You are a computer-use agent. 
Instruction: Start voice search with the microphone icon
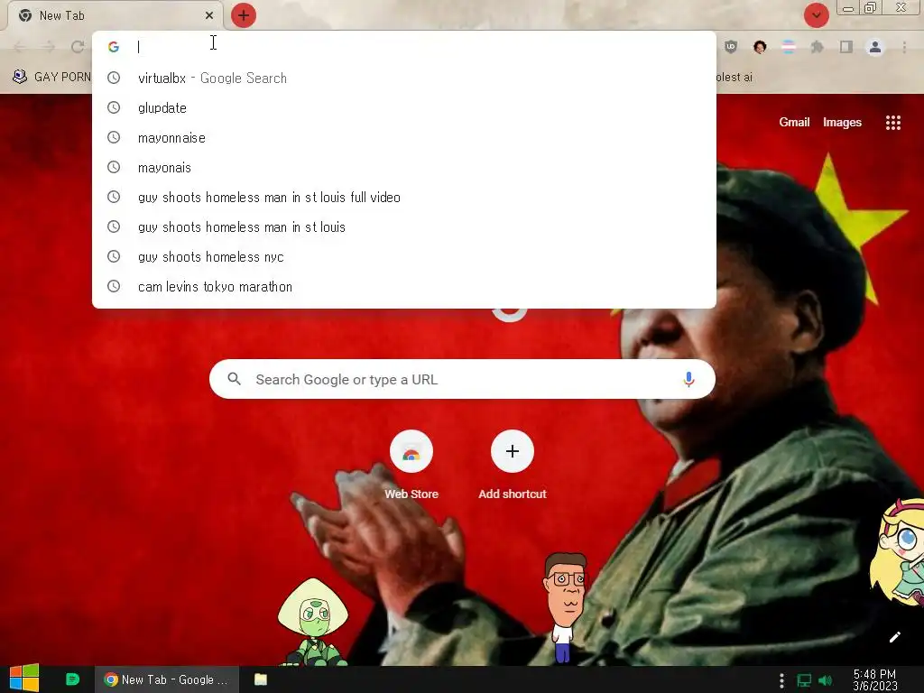click(688, 379)
